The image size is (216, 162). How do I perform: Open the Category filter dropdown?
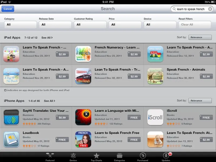click(21, 25)
